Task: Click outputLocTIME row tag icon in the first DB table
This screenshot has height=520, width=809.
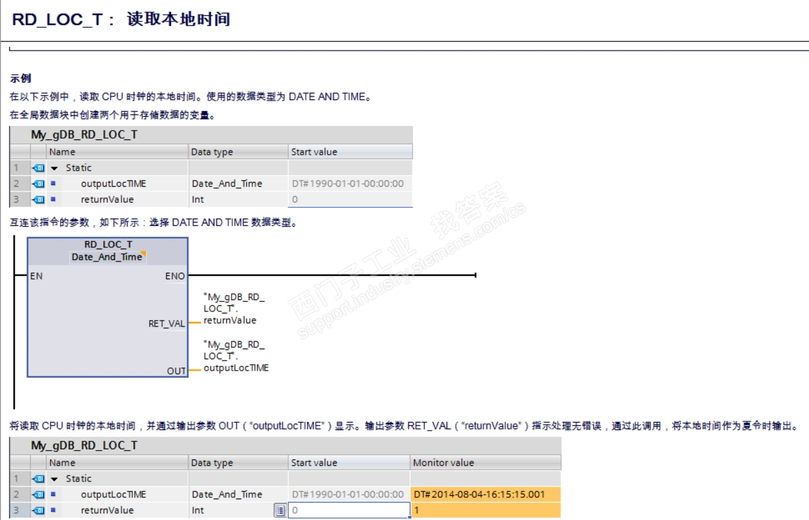Action: point(38,183)
